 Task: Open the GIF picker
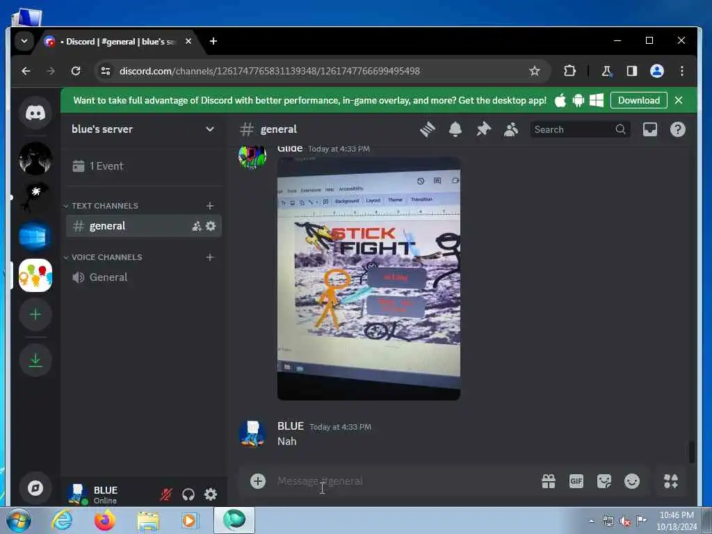point(576,481)
